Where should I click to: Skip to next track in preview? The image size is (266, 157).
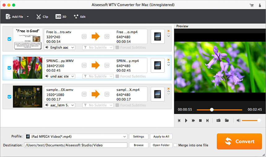(208, 121)
